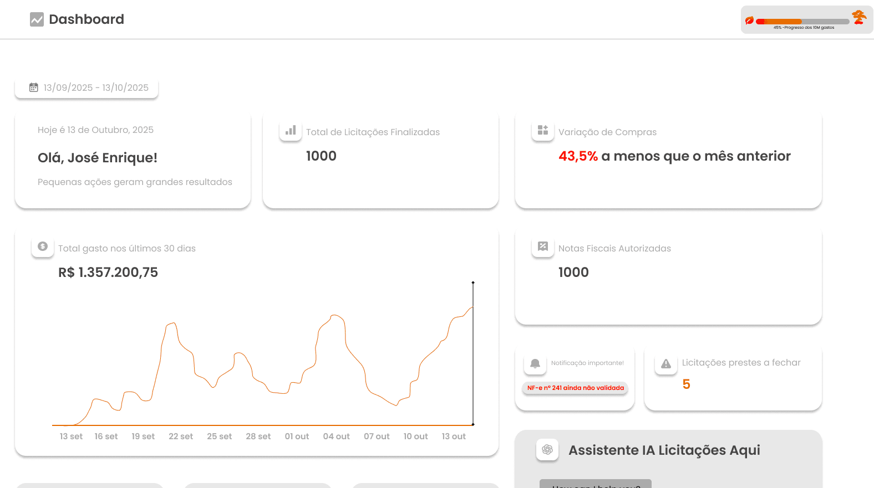
Task: Click the Licitações prestes a fechar count
Action: (686, 384)
